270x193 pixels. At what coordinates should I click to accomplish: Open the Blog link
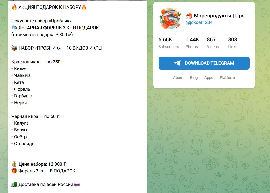[x=194, y=78]
